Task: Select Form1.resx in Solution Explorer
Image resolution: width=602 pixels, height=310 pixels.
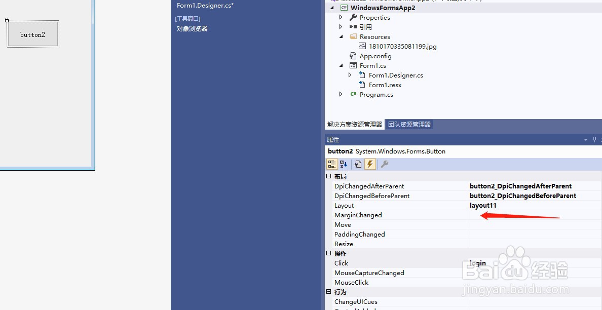Action: click(x=385, y=85)
